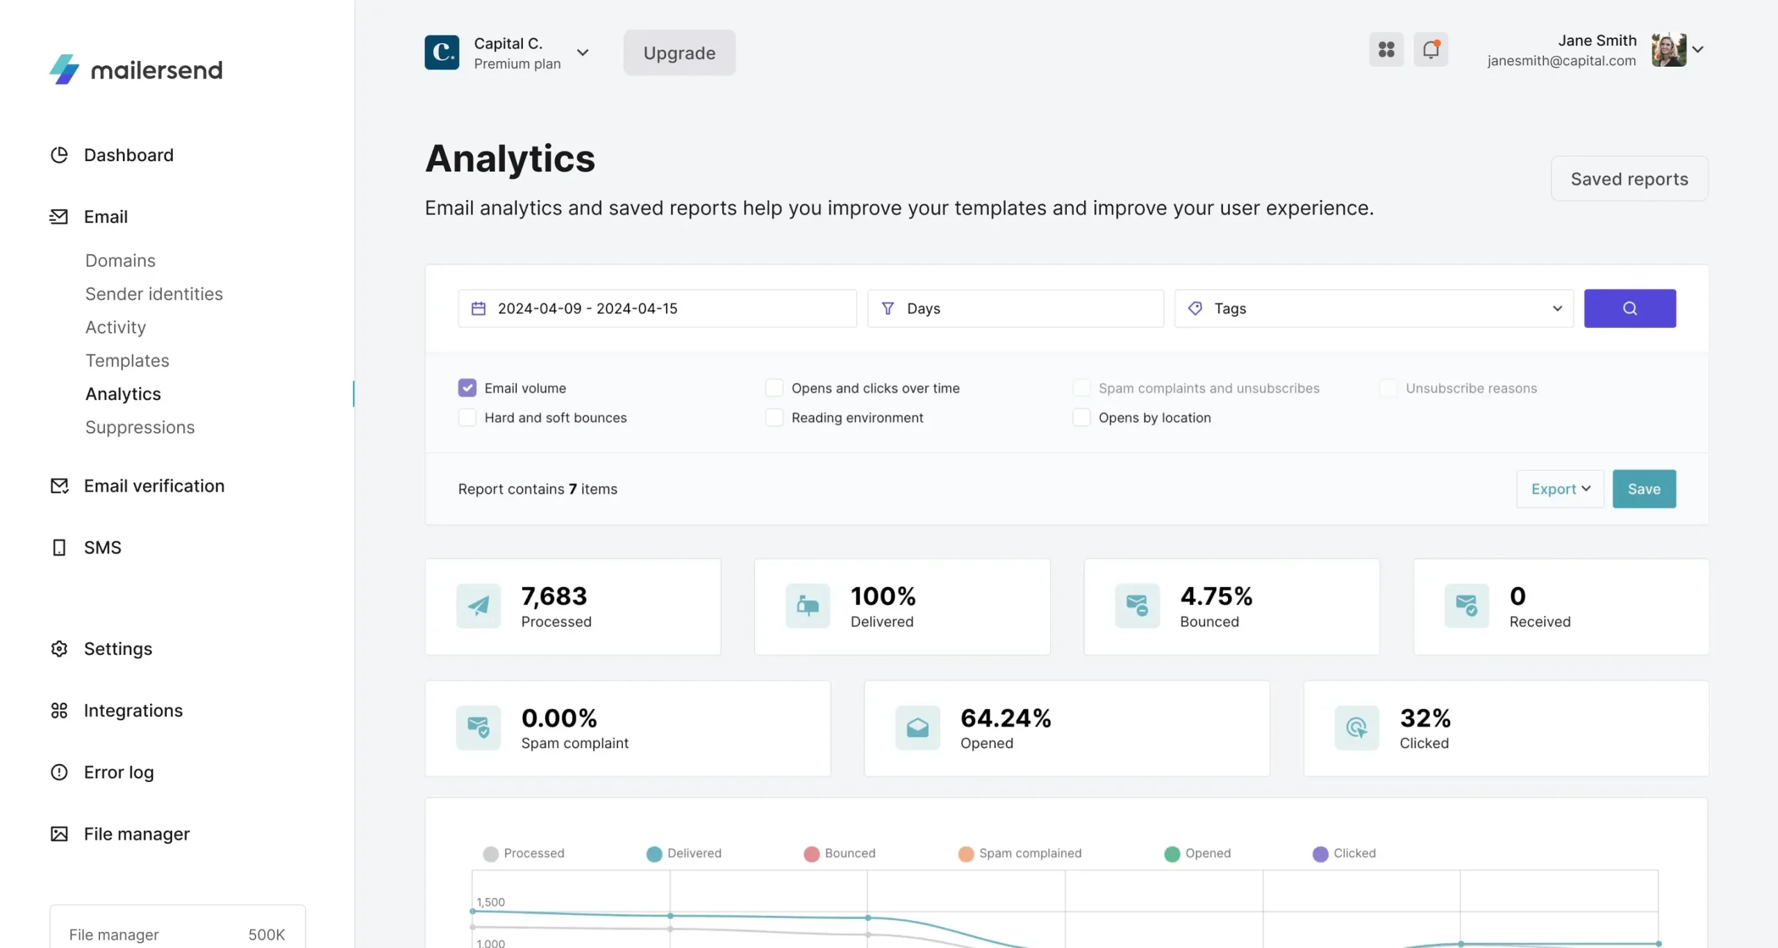Click the Settings gear icon in sidebar
The height and width of the screenshot is (948, 1778).
(x=59, y=649)
